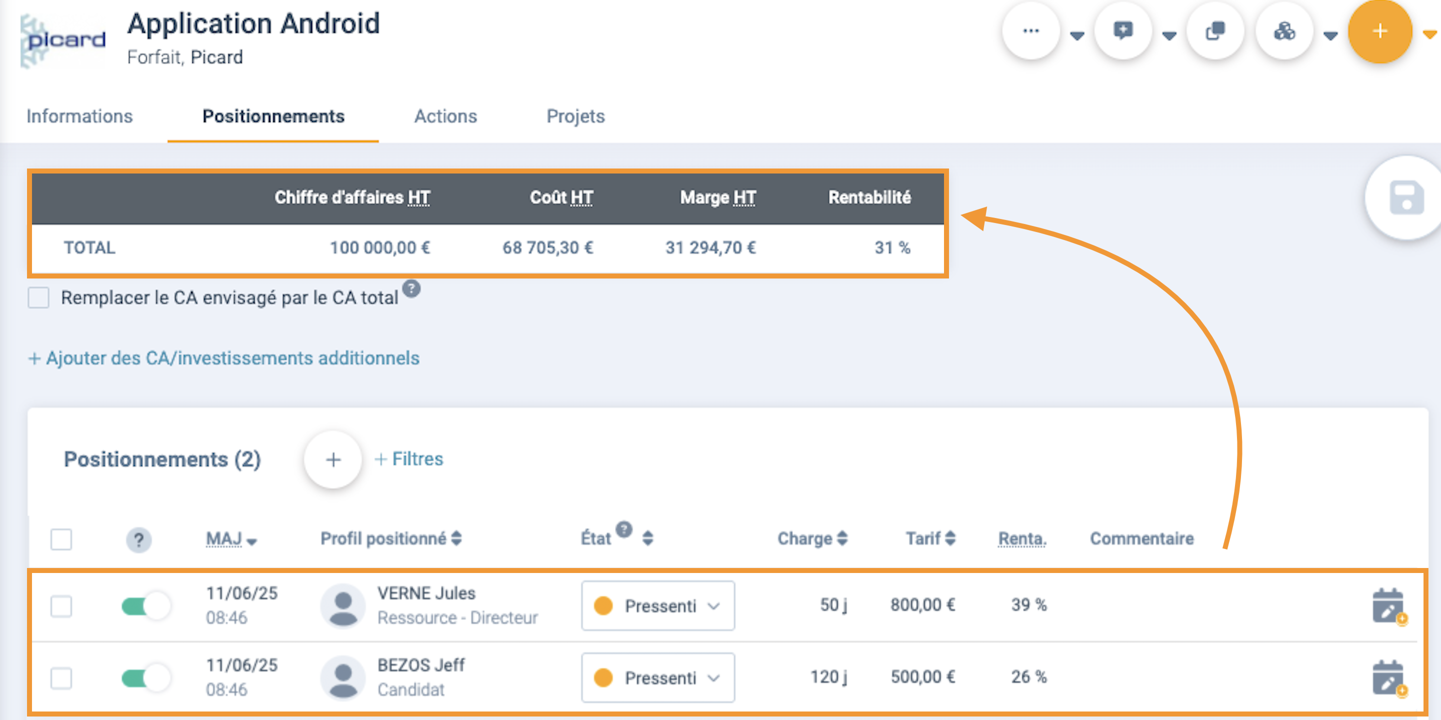Select the VERNE Jules row checkbox

click(x=61, y=606)
